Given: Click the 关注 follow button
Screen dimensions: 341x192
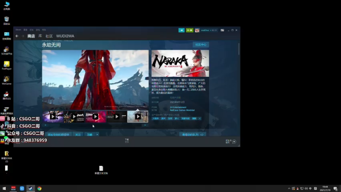Looking at the screenshot, I should point(78,134).
